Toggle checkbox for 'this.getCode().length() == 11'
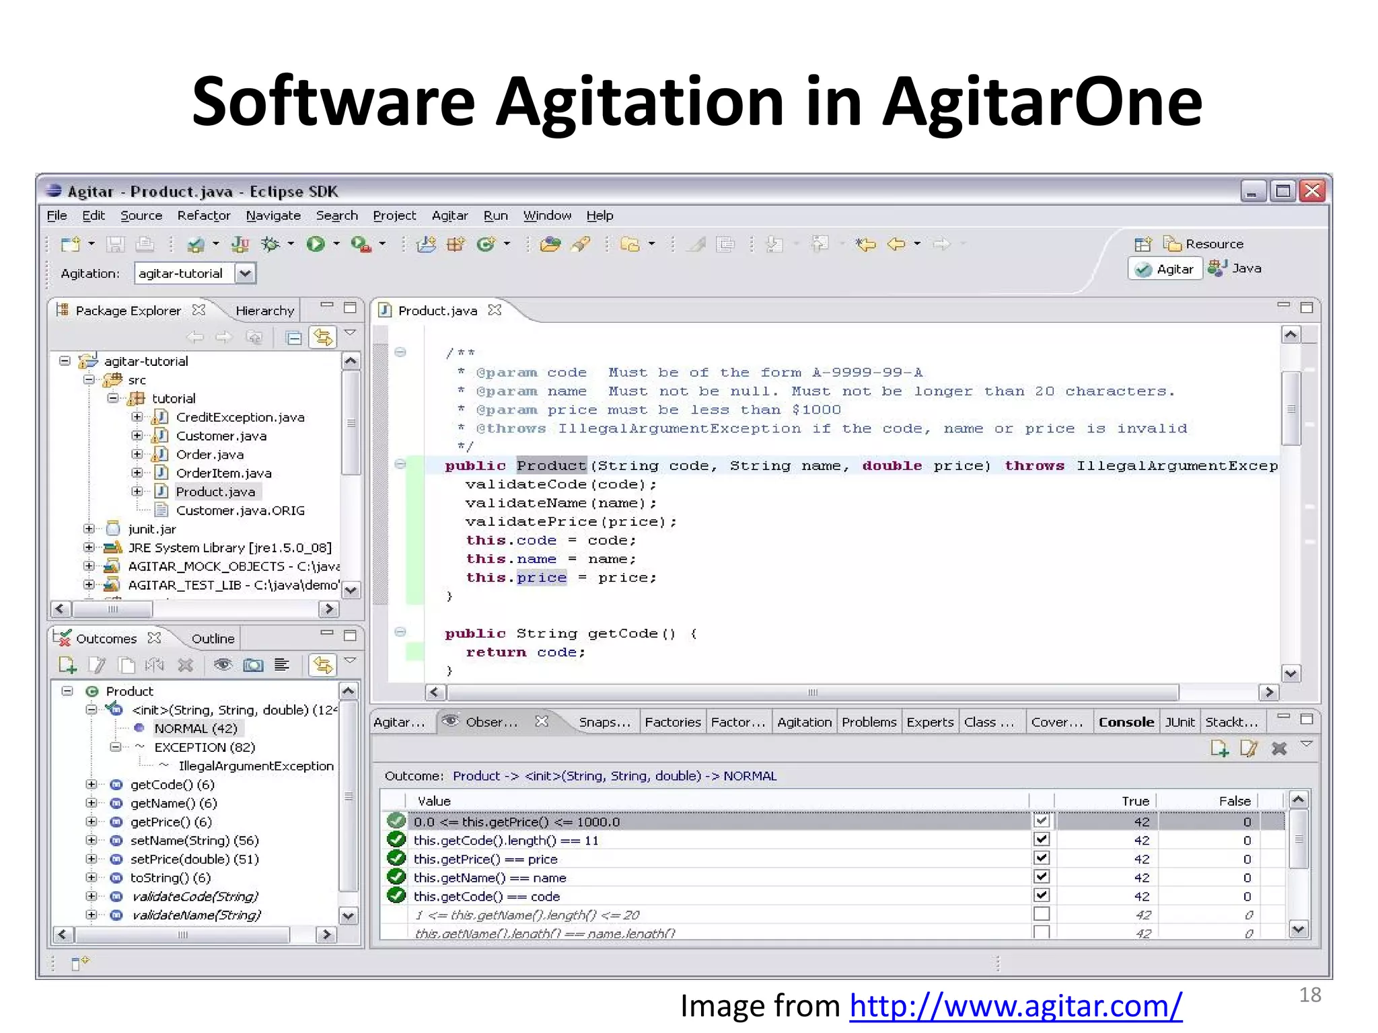 click(1041, 839)
